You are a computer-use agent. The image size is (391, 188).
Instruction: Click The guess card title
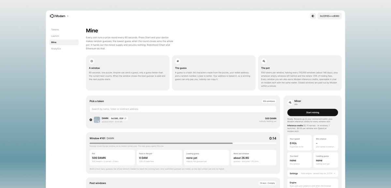pos(181,68)
